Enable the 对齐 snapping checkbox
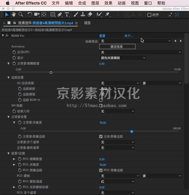 pyautogui.click(x=149, y=15)
